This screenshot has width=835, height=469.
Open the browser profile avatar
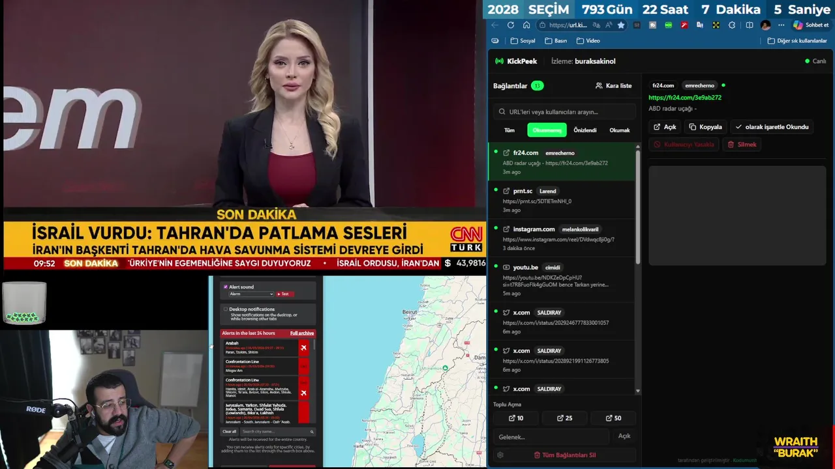(766, 25)
